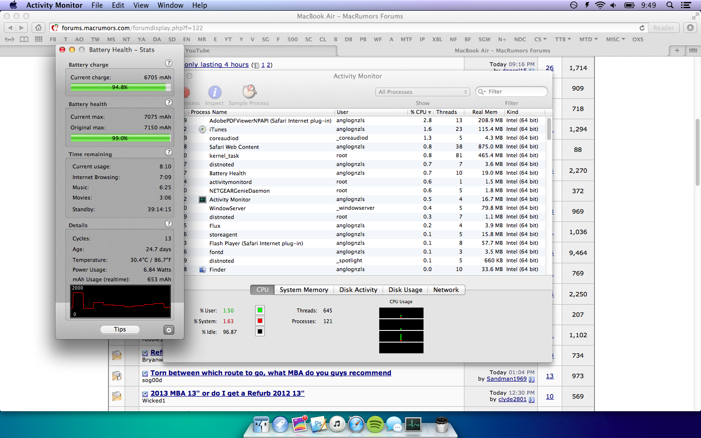Screen dimensions: 701x438
Task: Sort by % CPU column header
Action: [420, 112]
